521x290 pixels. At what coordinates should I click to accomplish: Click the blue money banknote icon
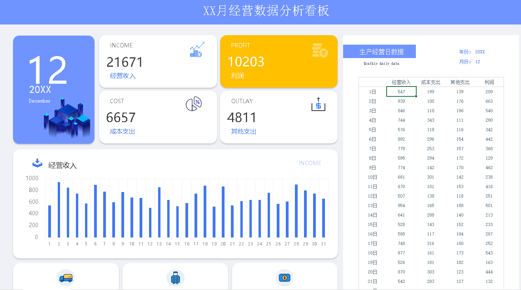[x=285, y=277]
